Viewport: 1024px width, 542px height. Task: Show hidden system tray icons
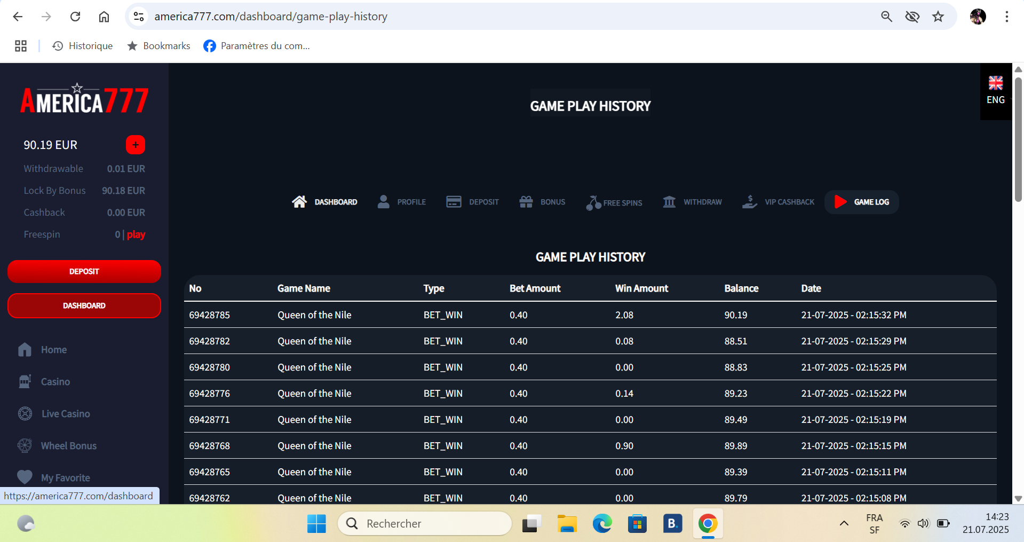point(844,523)
